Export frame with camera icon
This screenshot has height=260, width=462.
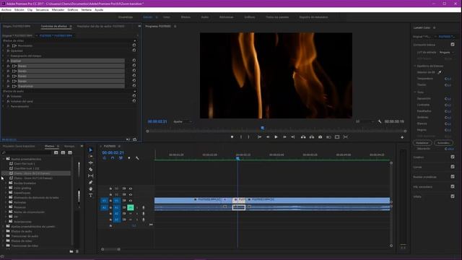click(x=321, y=137)
